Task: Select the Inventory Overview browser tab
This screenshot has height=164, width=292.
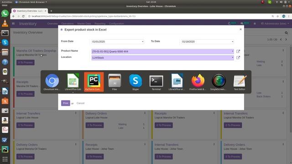Action: pyautogui.click(x=29, y=11)
